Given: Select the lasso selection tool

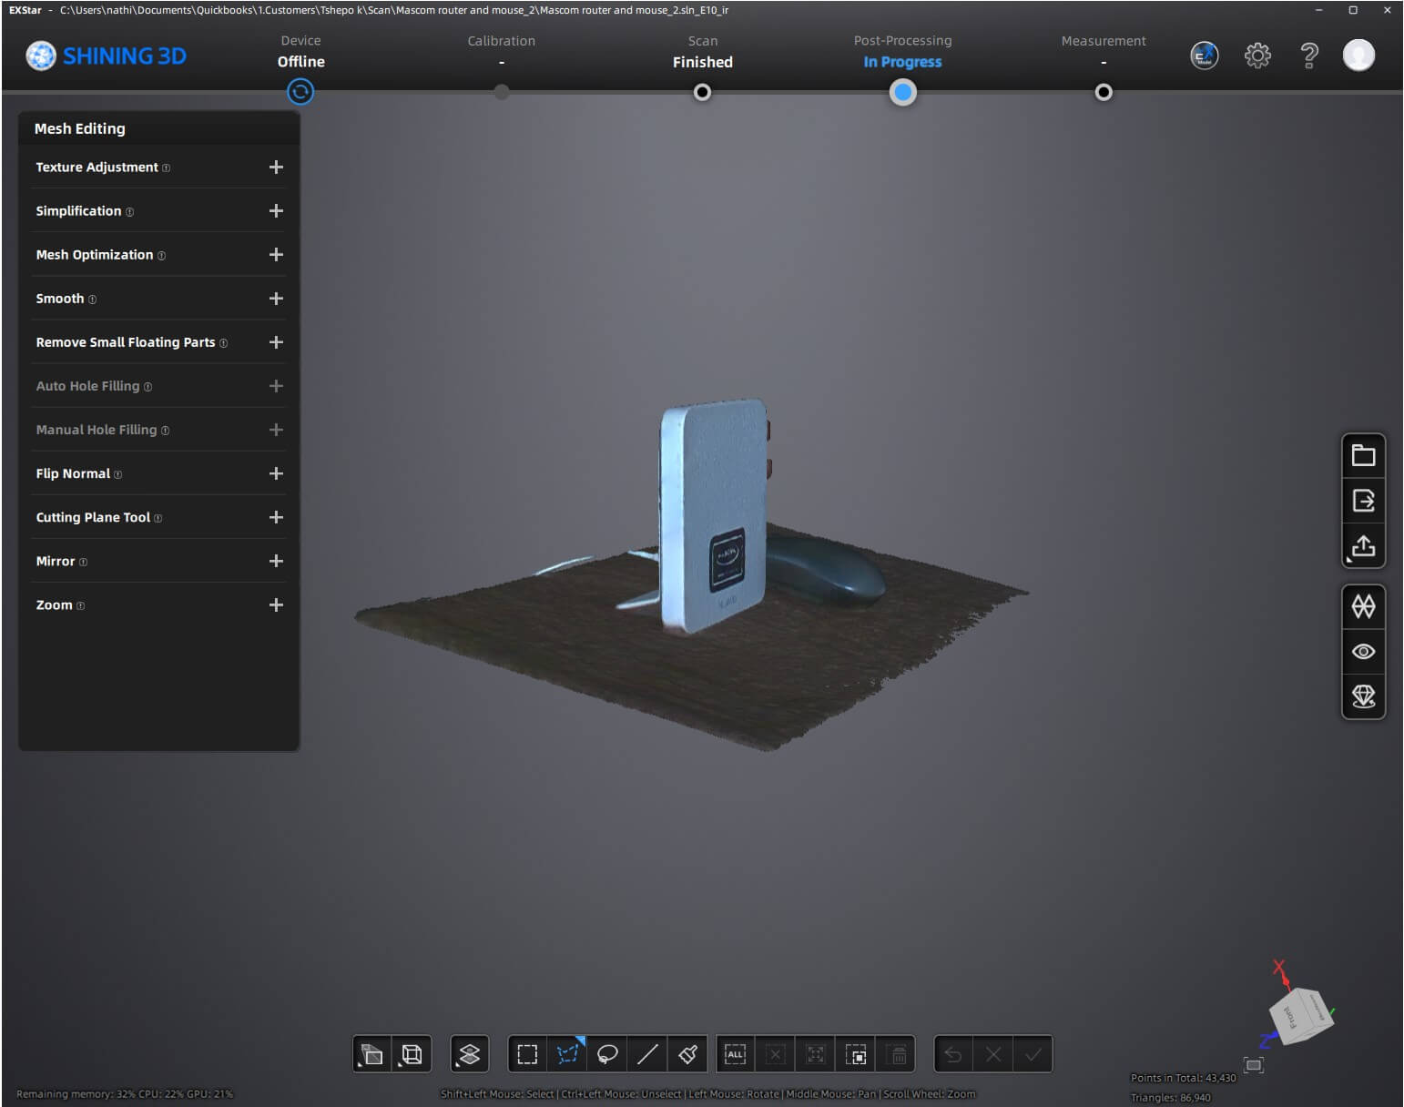Looking at the screenshot, I should point(607,1054).
